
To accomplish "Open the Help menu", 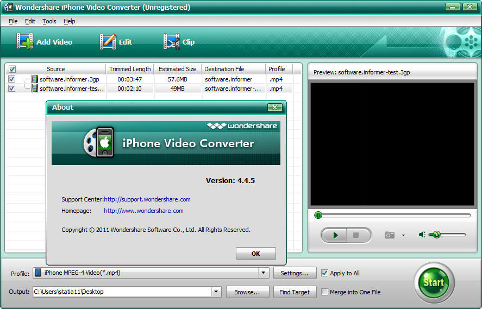I will click(69, 21).
